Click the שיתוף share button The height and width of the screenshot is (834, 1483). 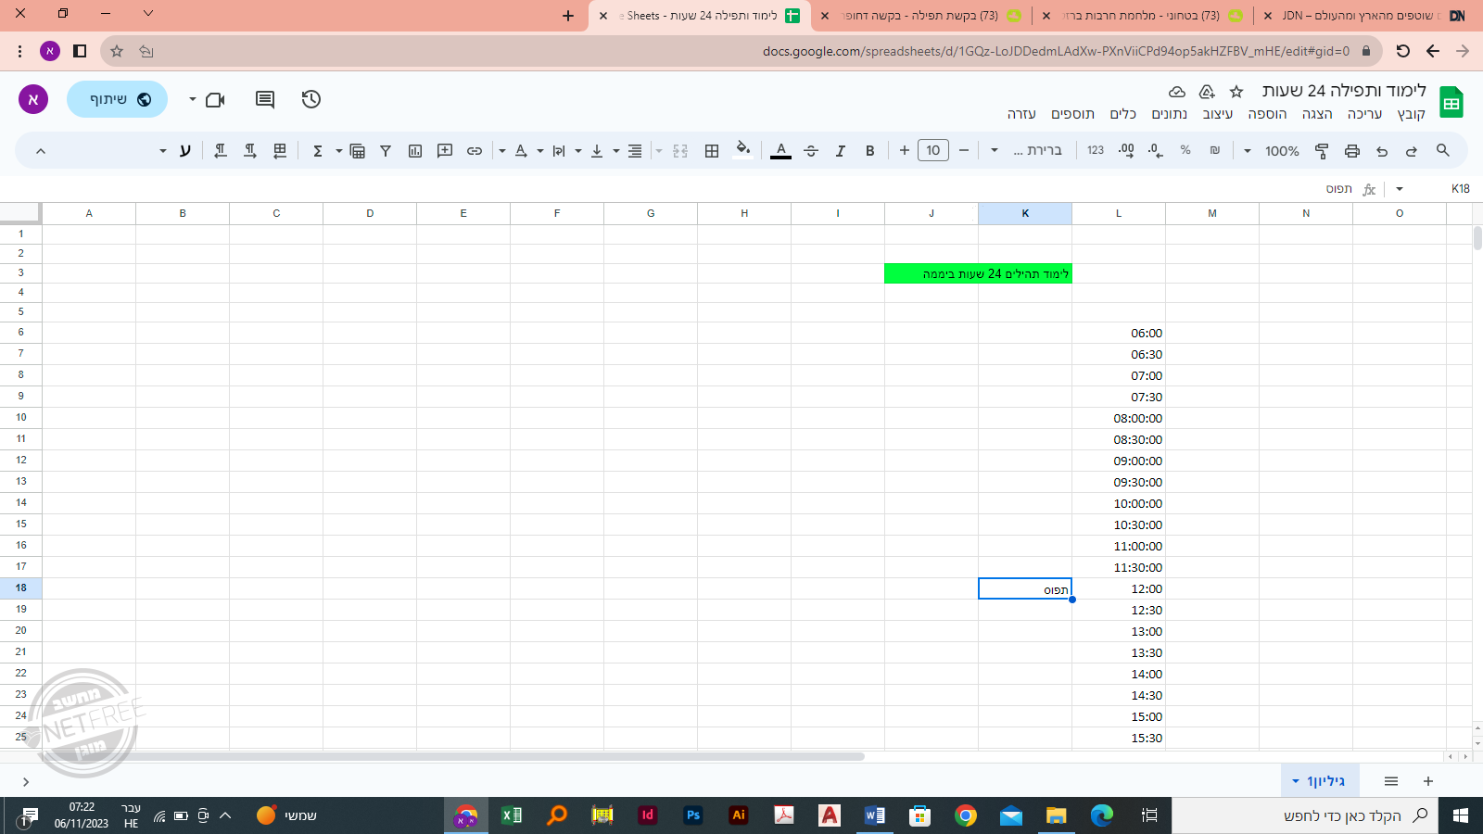(x=117, y=99)
